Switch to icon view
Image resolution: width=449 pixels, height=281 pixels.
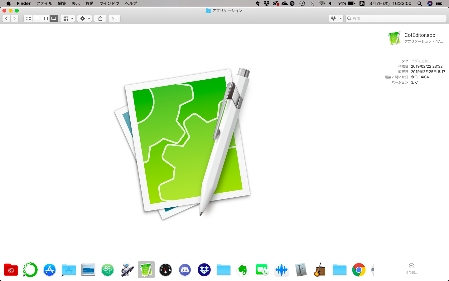click(x=28, y=18)
